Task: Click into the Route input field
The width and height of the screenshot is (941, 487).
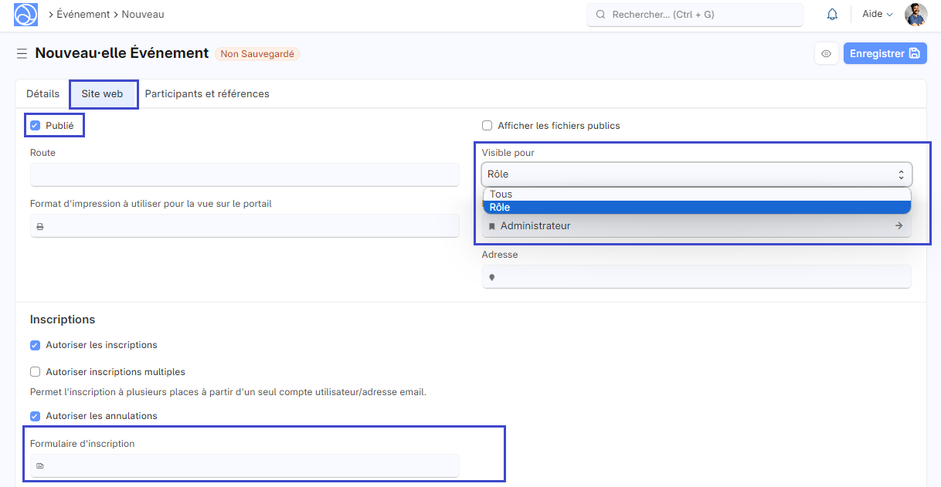Action: tap(244, 174)
